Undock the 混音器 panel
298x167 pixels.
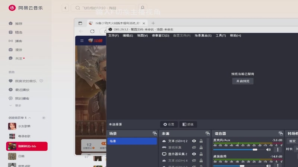click(281, 134)
